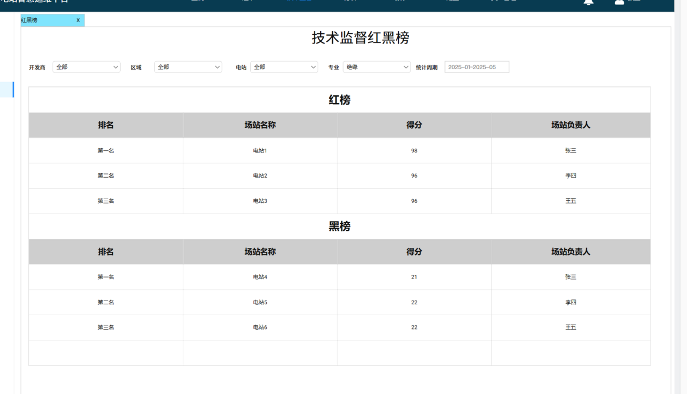This screenshot has width=687, height=394.
Task: Click the 电站6 cell
Action: pyautogui.click(x=260, y=327)
